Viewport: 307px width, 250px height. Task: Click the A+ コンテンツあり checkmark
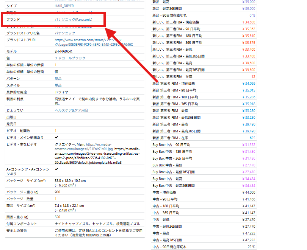click(56, 169)
